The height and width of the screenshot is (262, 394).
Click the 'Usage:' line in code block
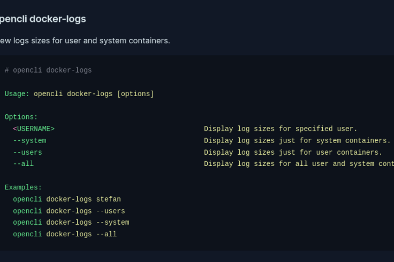79,94
